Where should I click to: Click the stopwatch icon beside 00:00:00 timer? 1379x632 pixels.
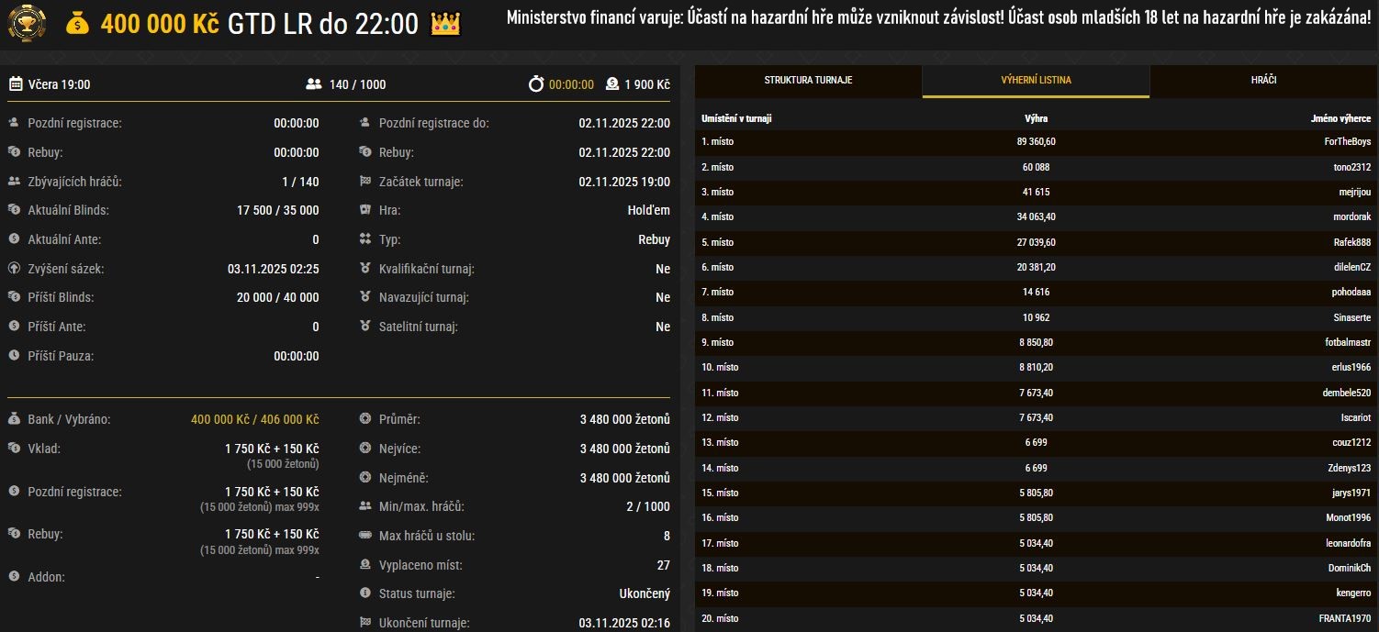tap(536, 84)
